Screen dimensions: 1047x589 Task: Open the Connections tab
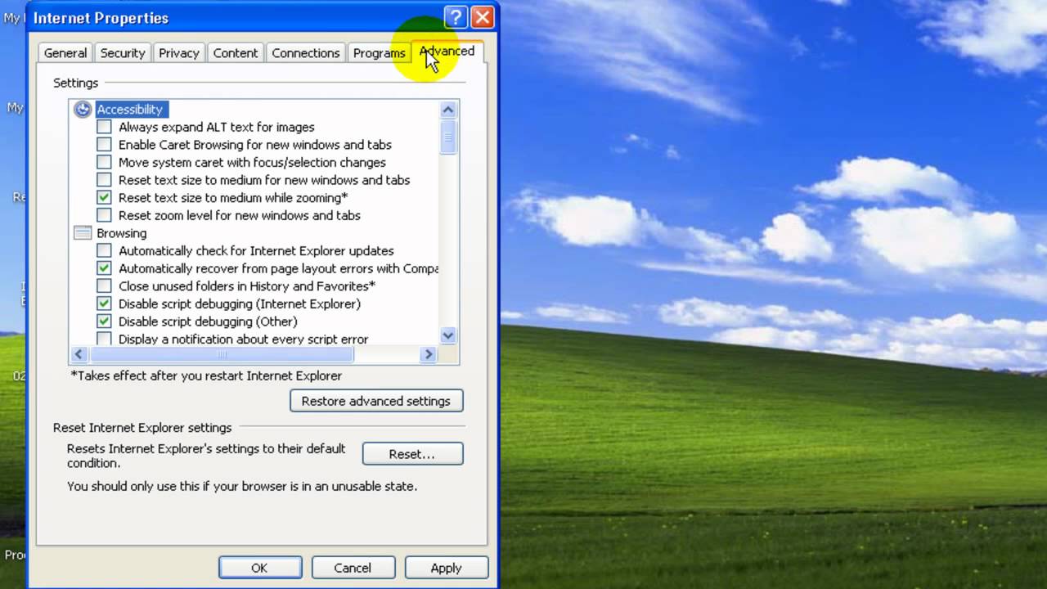pos(306,53)
